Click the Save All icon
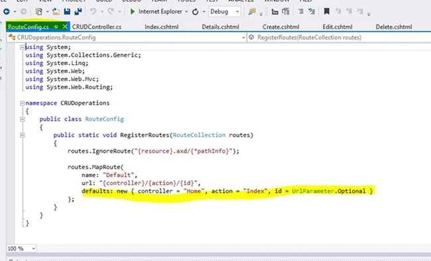The width and height of the screenshot is (431, 261). (78, 11)
